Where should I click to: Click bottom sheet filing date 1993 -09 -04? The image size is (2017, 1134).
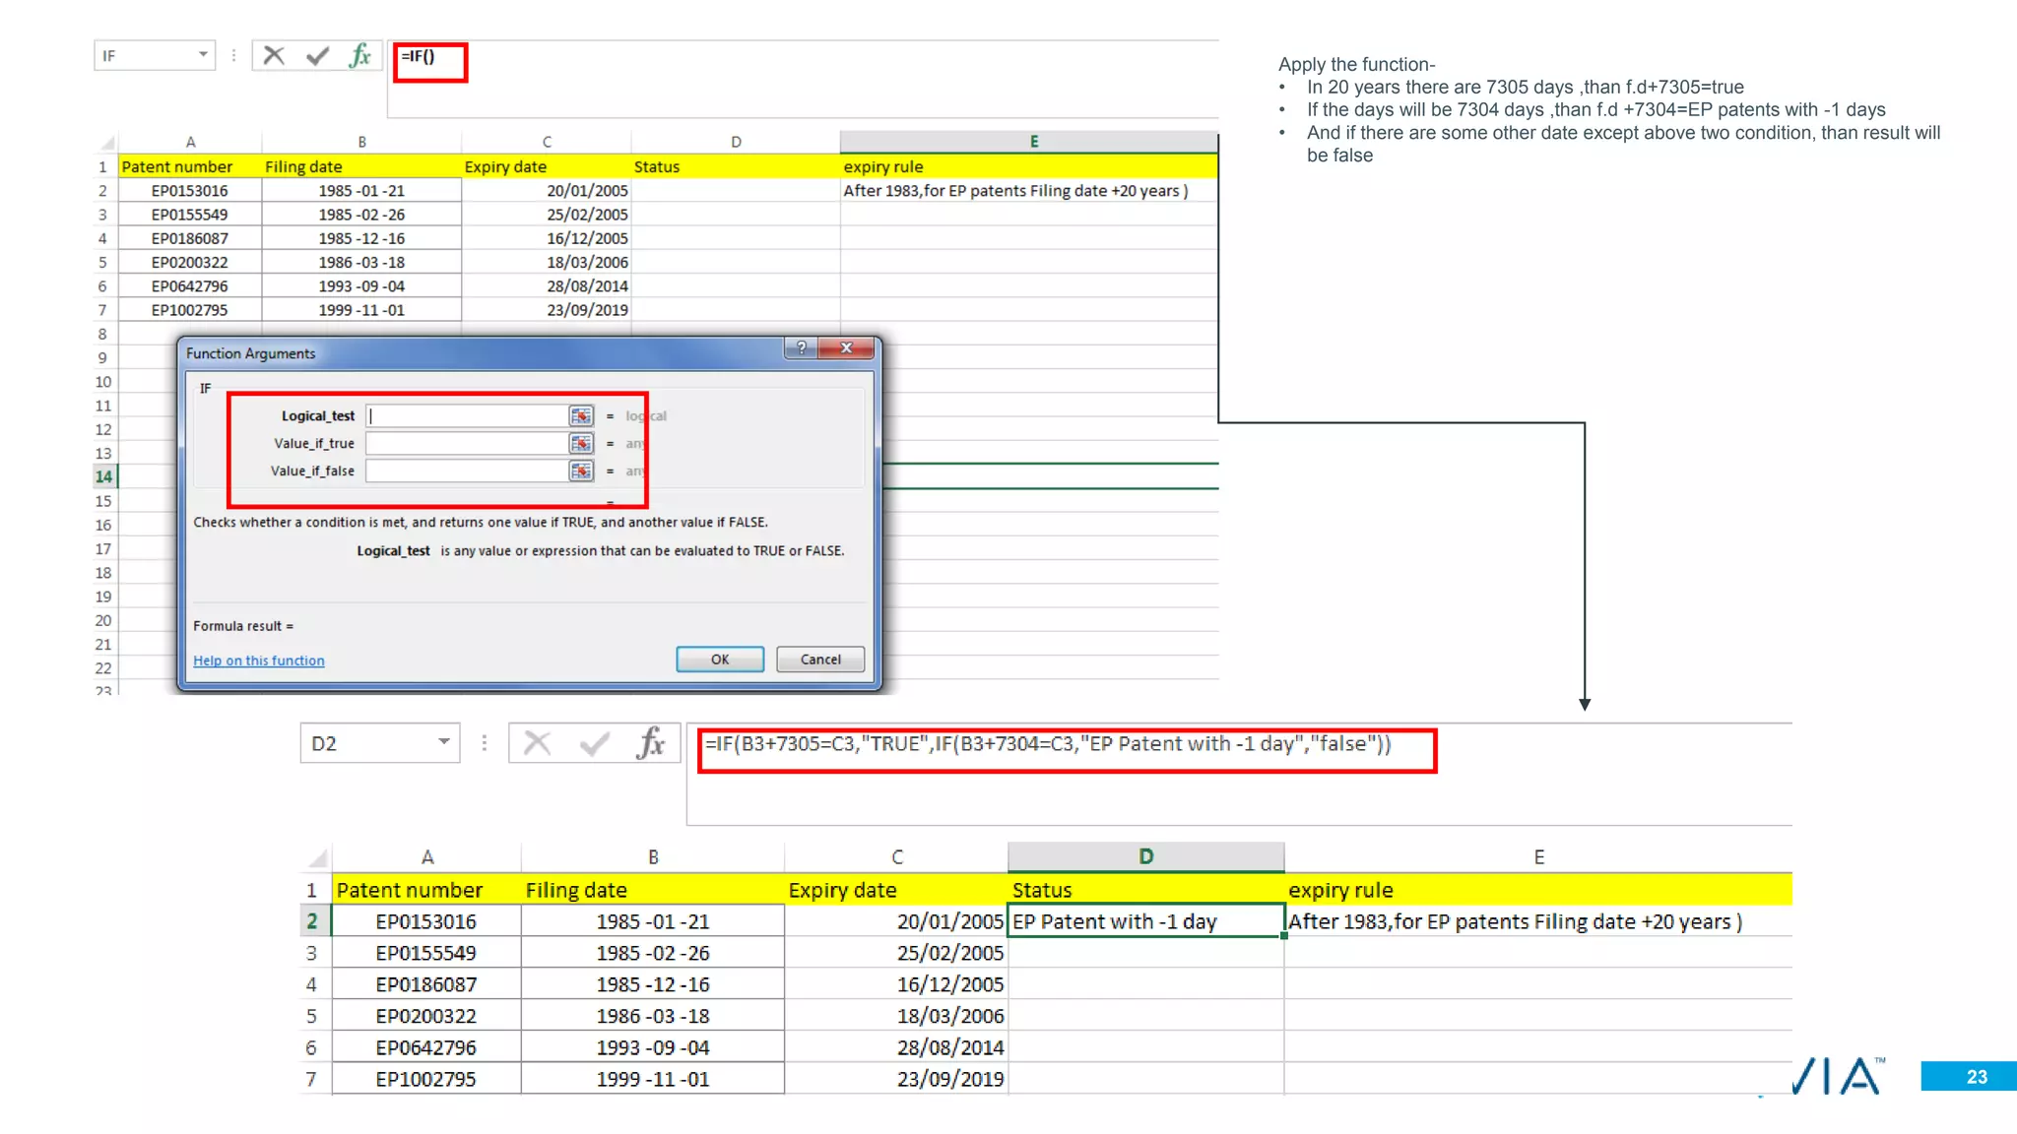(x=653, y=1047)
